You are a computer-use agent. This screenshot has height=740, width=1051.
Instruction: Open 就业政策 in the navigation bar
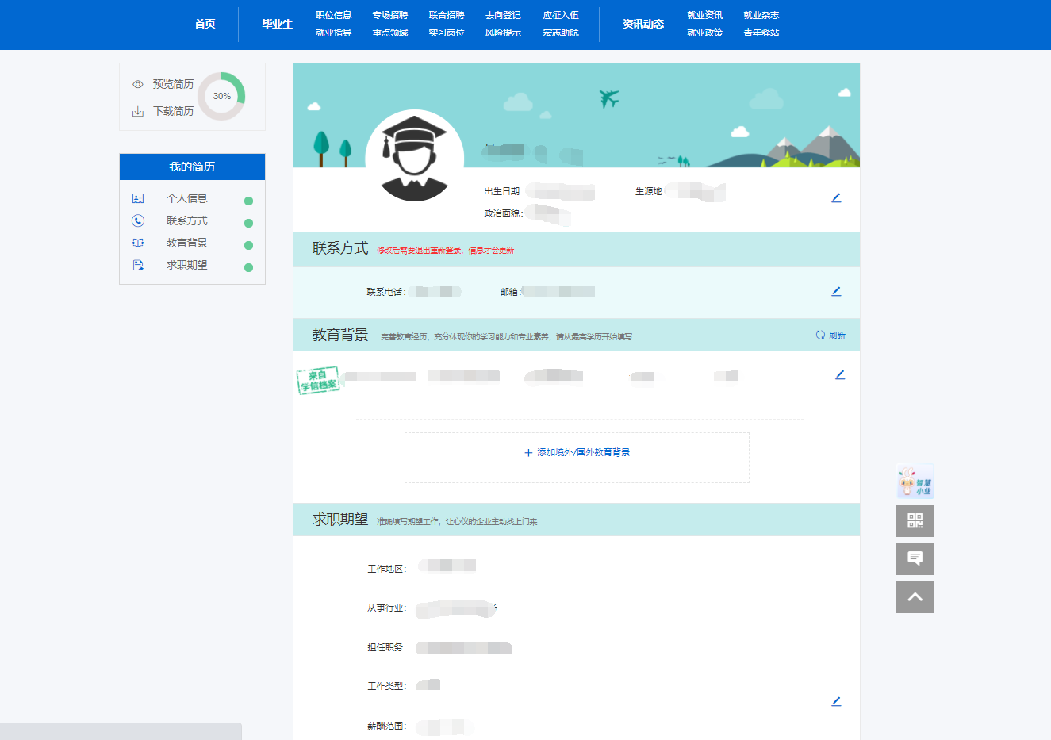click(x=704, y=33)
